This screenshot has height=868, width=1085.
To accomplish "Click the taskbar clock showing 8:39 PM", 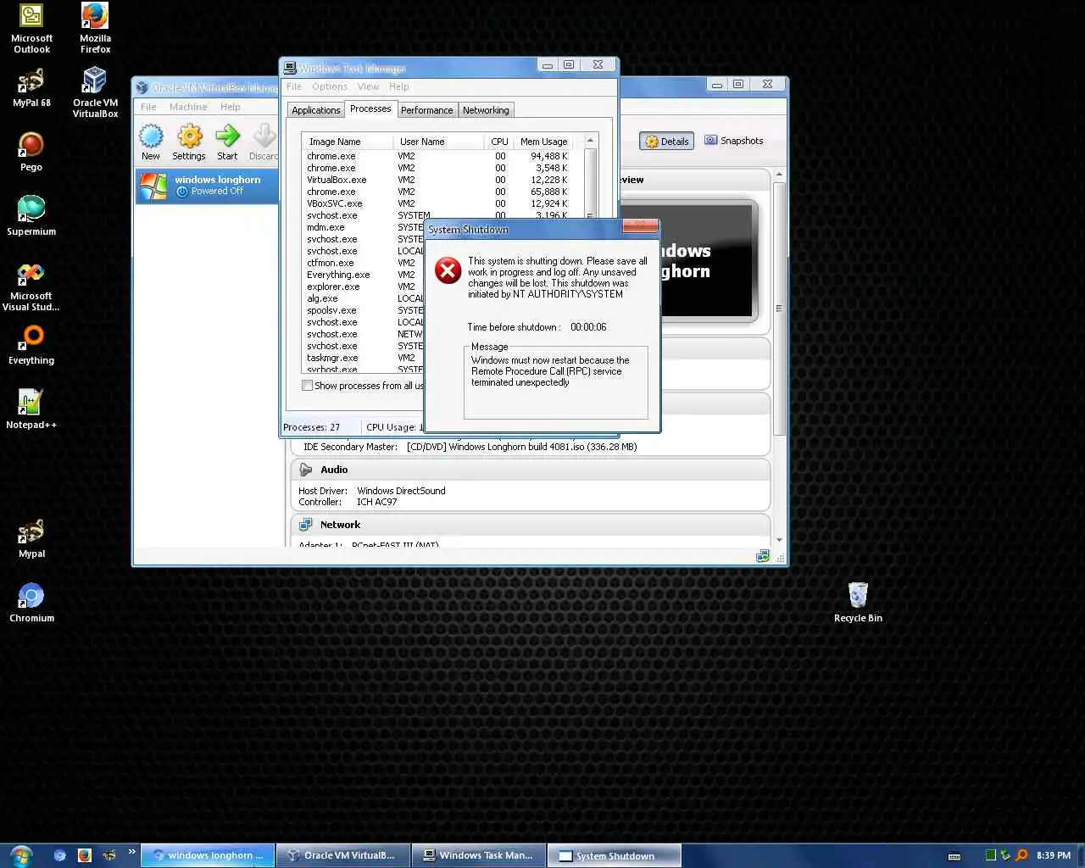I will [1054, 855].
